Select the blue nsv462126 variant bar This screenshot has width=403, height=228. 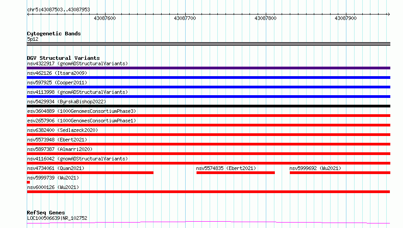pyautogui.click(x=208, y=78)
